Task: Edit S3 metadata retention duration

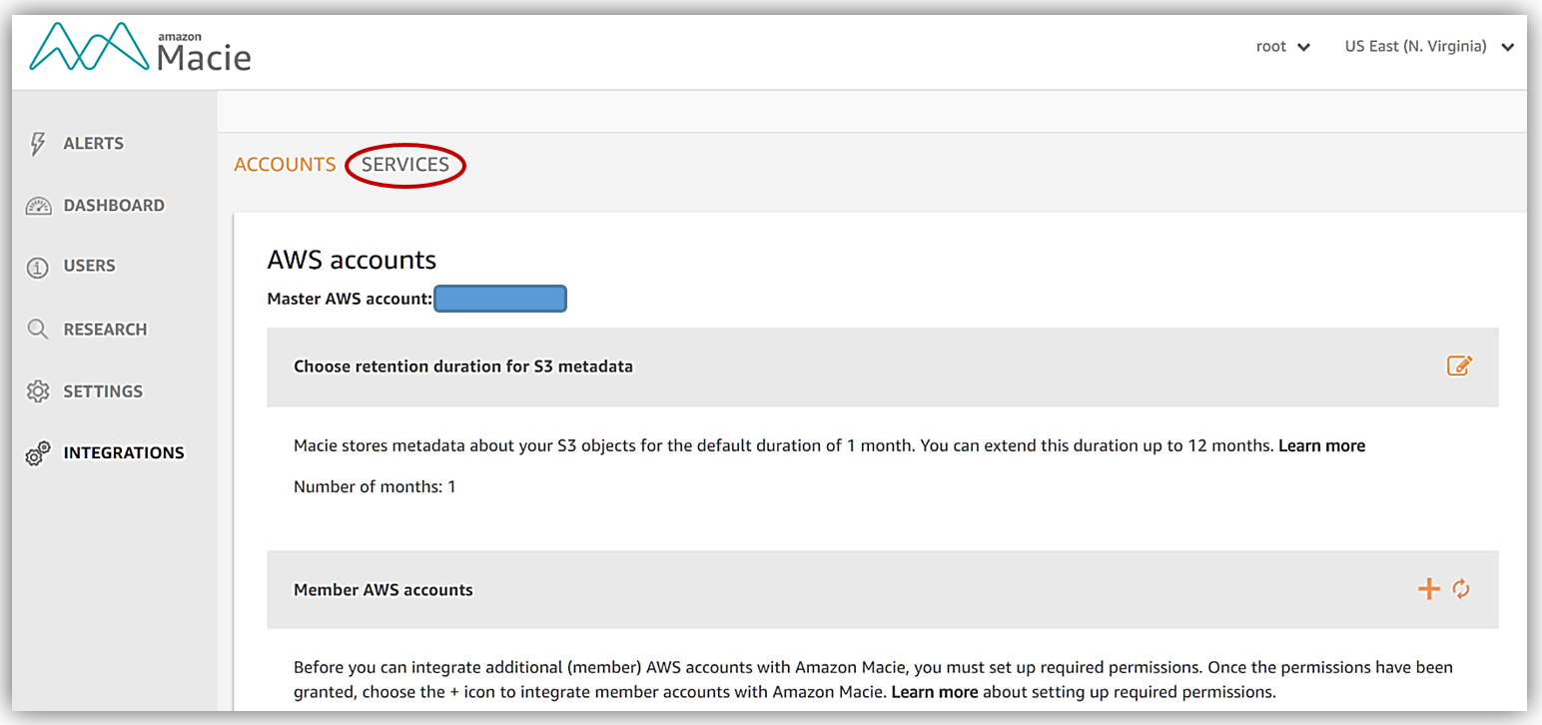Action: 1459,365
